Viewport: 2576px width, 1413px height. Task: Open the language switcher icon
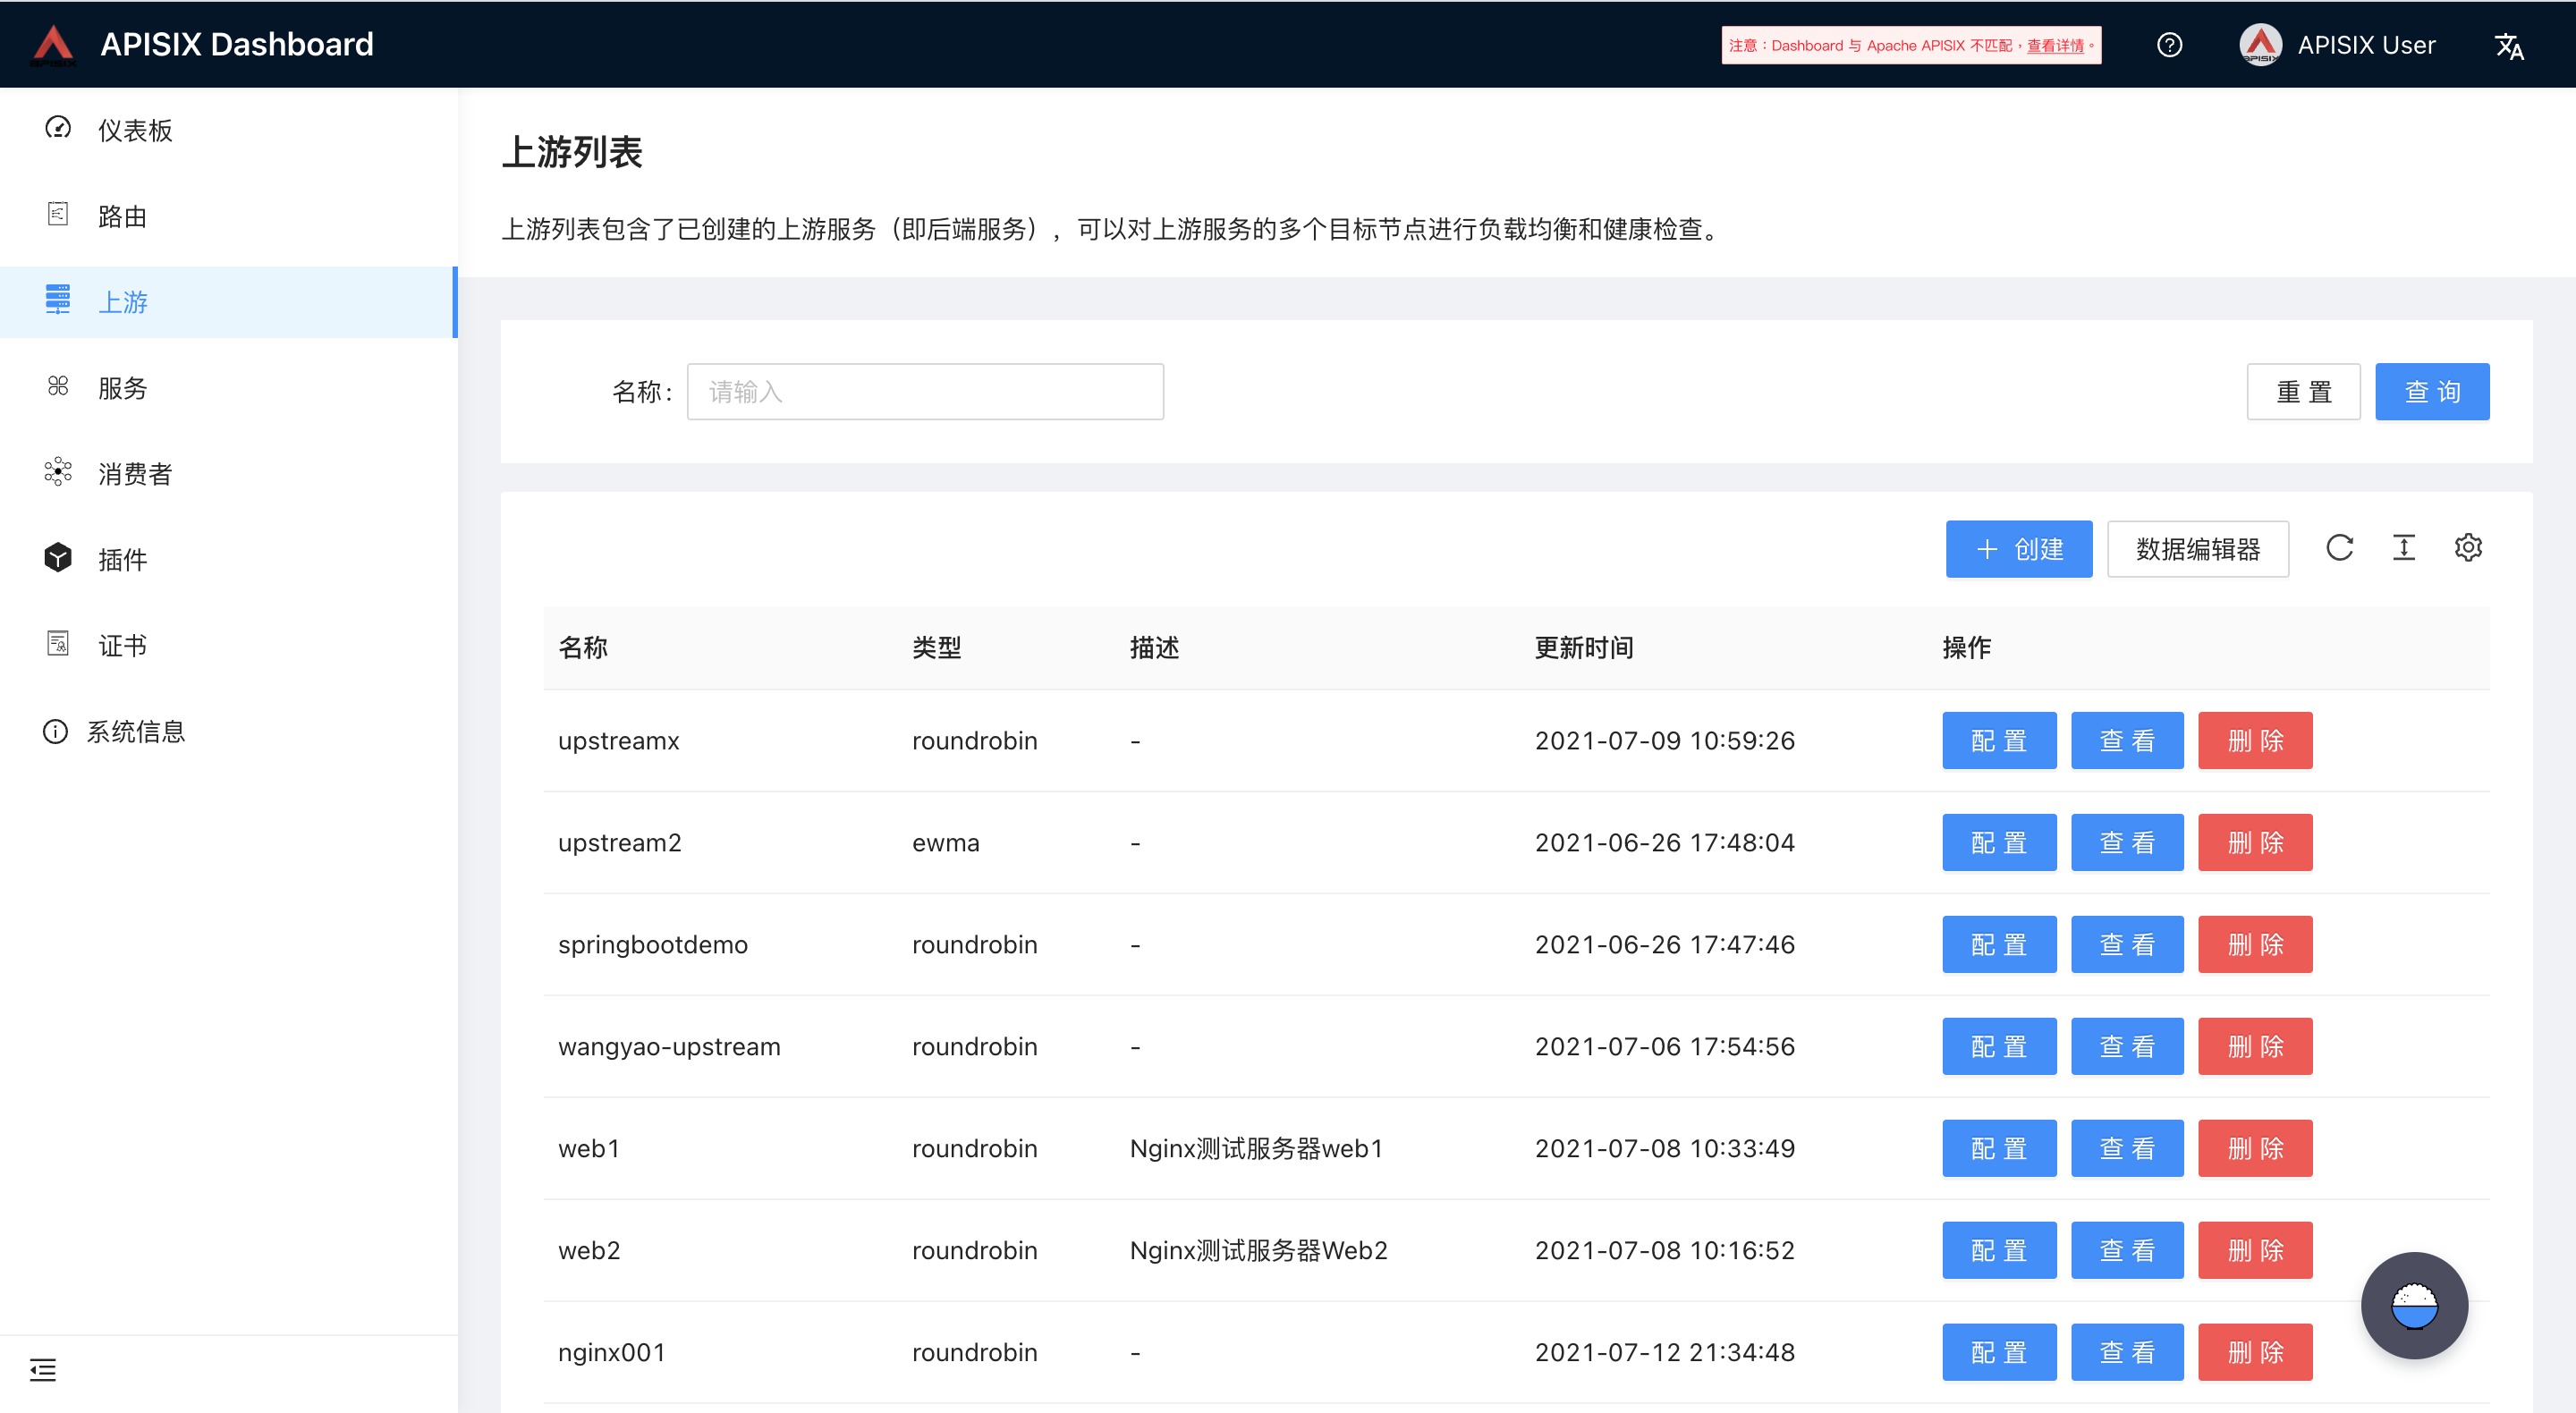2509,46
